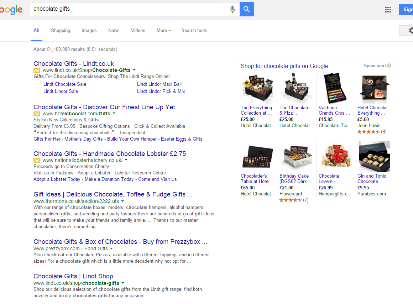Expand the More dropdown menu

(x=164, y=31)
